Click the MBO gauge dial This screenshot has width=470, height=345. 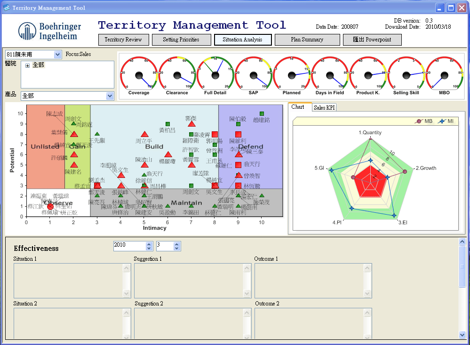coord(445,74)
